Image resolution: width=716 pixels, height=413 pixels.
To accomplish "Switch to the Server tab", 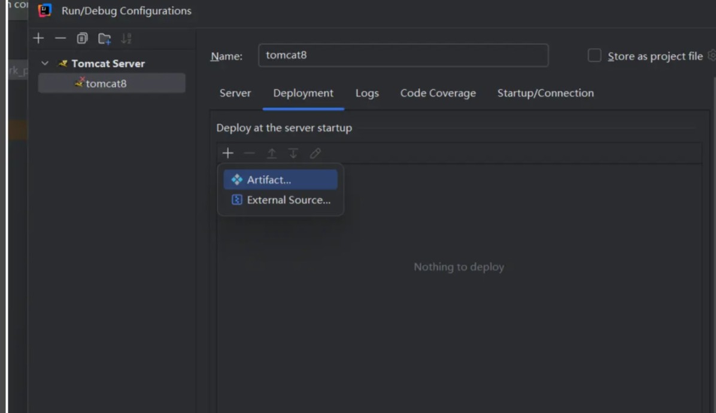I will pyautogui.click(x=235, y=93).
